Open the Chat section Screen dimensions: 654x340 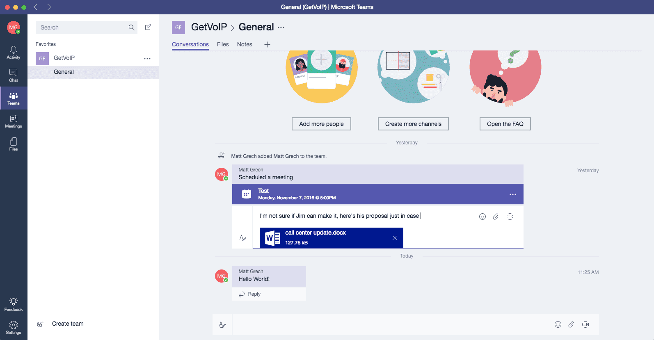(x=14, y=75)
